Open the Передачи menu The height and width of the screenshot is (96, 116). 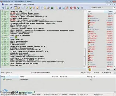(18, 4)
